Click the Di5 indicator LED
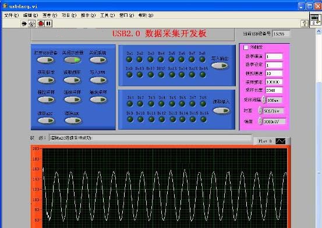322x228 pixels. click(x=172, y=104)
